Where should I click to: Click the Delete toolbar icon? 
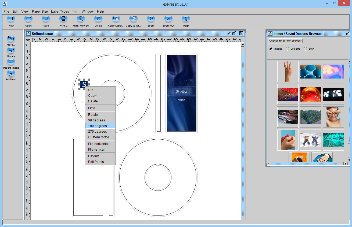98,19
